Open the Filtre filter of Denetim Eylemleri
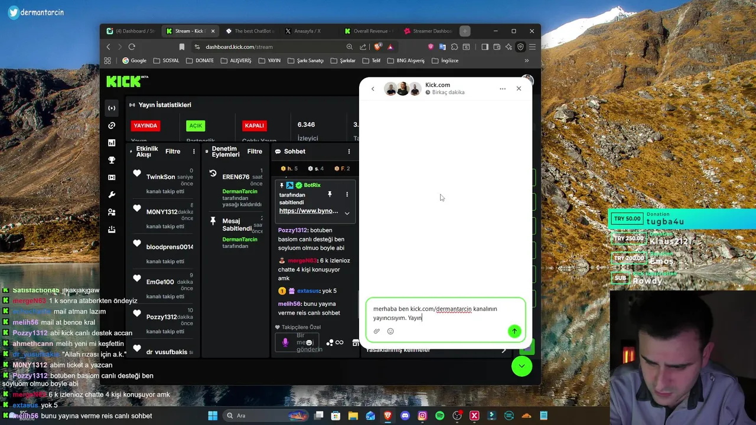756x425 pixels. tap(255, 152)
